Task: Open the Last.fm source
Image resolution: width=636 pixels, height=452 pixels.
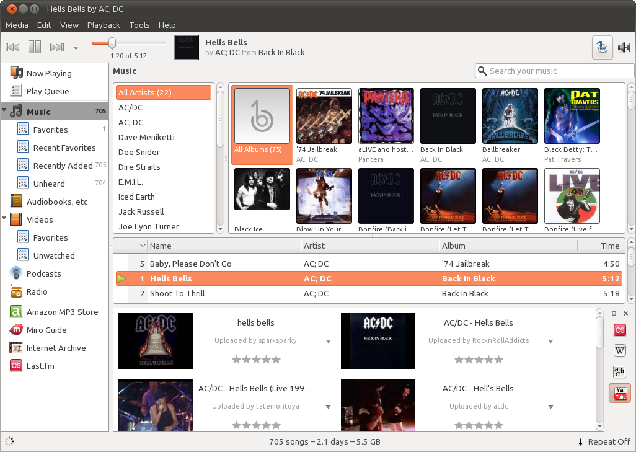Action: pyautogui.click(x=55, y=366)
